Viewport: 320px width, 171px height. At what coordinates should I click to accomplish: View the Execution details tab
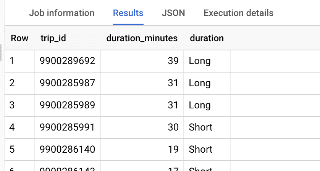[x=238, y=13]
